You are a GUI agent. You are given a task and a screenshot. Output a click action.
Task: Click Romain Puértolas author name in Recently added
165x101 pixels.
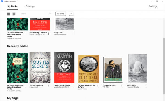click(14, 91)
